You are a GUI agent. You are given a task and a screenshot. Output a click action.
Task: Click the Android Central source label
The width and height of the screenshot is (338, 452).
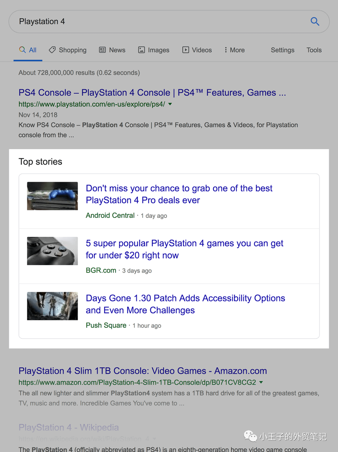110,216
